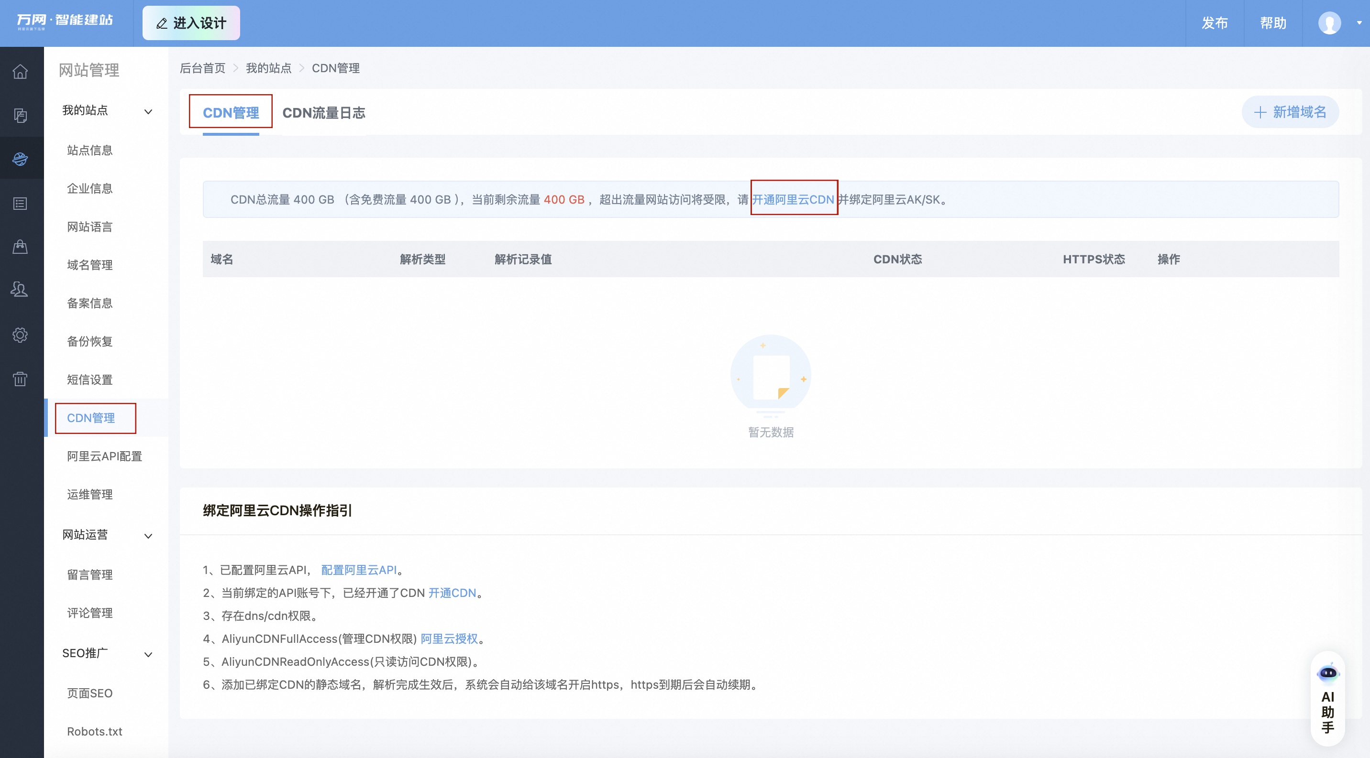
Task: Open 网站语言 in the sidebar
Action: coord(90,227)
